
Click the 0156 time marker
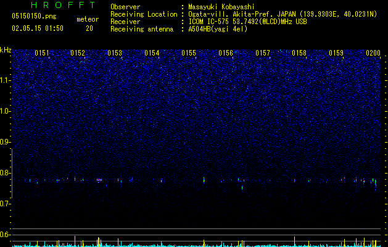226,53
